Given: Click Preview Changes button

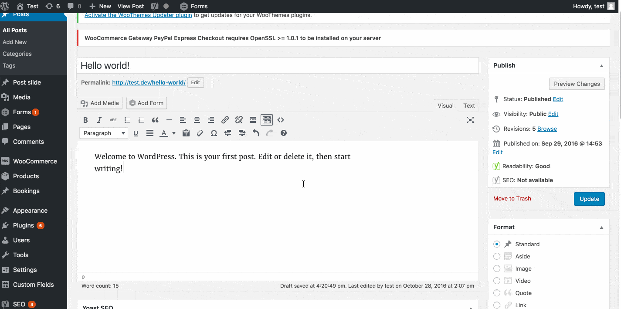Looking at the screenshot, I should (577, 84).
